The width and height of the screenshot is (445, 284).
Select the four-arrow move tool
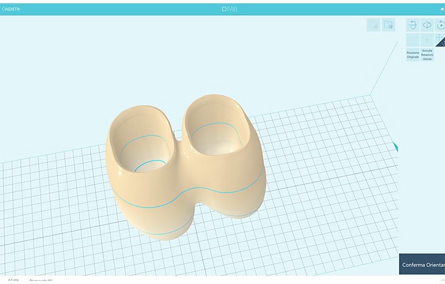[439, 37]
